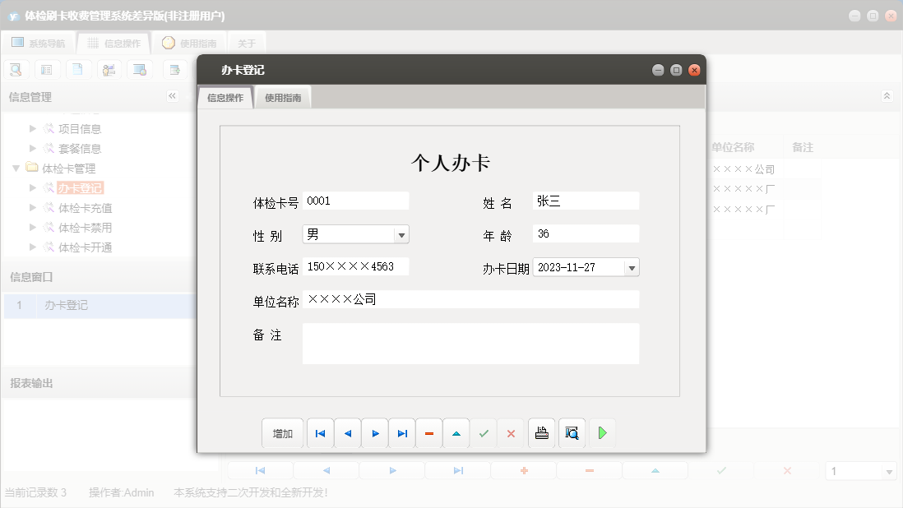Open the report list icon on toolbar
The width and height of the screenshot is (903, 508).
pyautogui.click(x=47, y=69)
